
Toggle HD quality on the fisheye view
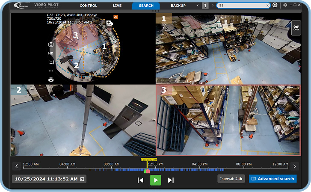click(x=51, y=53)
